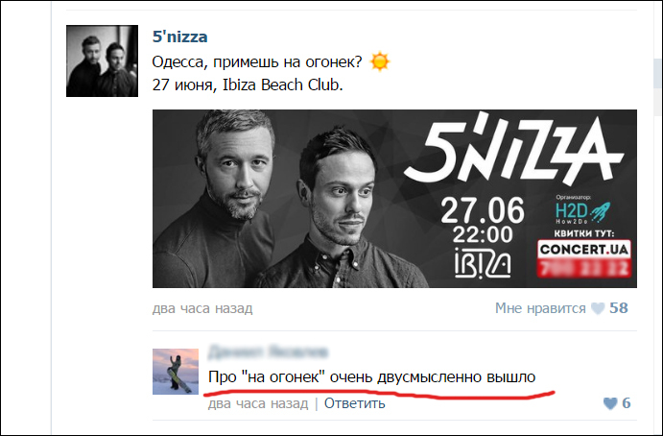
Task: Open the post's 'два часа назад' timestamp
Action: click(x=202, y=308)
